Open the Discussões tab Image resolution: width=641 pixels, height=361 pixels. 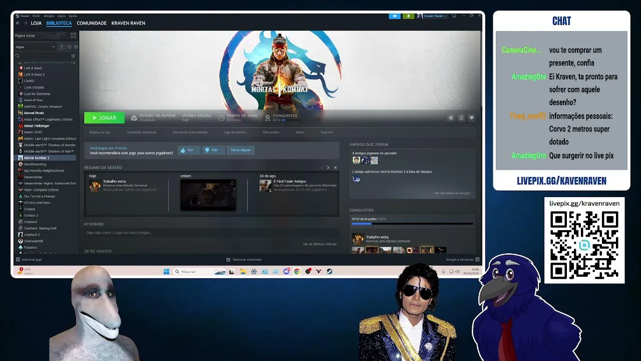coord(271,132)
